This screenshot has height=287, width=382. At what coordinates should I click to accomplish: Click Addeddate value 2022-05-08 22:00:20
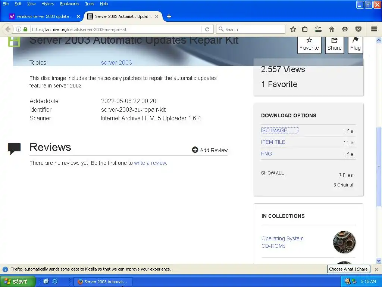coord(129,101)
